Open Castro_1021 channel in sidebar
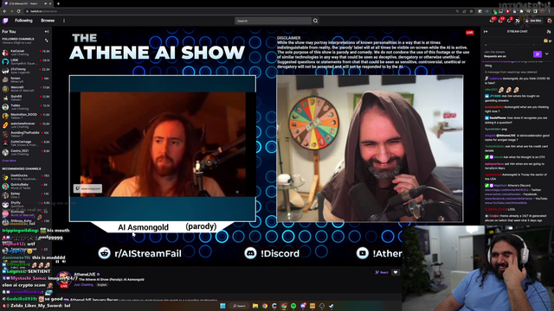Viewport: 554px width, 311px height. point(25,152)
